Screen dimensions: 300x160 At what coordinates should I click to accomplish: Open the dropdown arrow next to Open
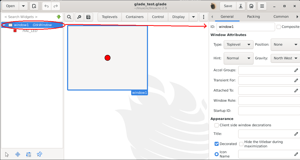click(23, 6)
